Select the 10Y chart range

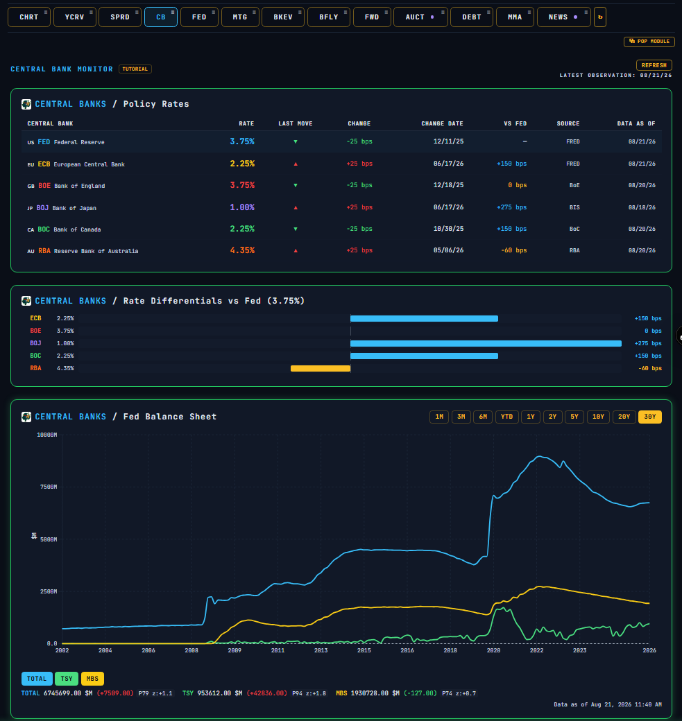(598, 417)
